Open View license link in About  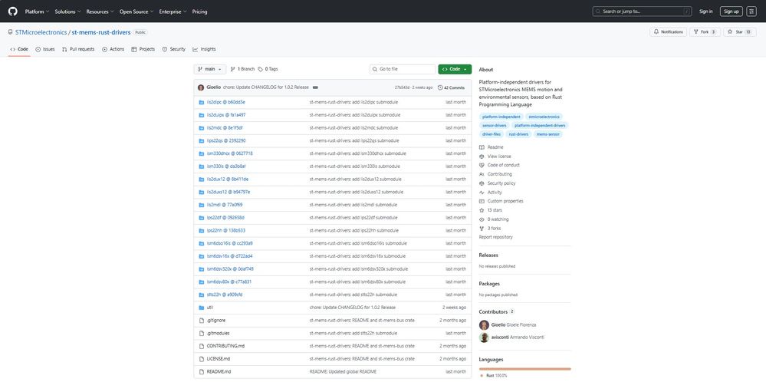point(495,156)
